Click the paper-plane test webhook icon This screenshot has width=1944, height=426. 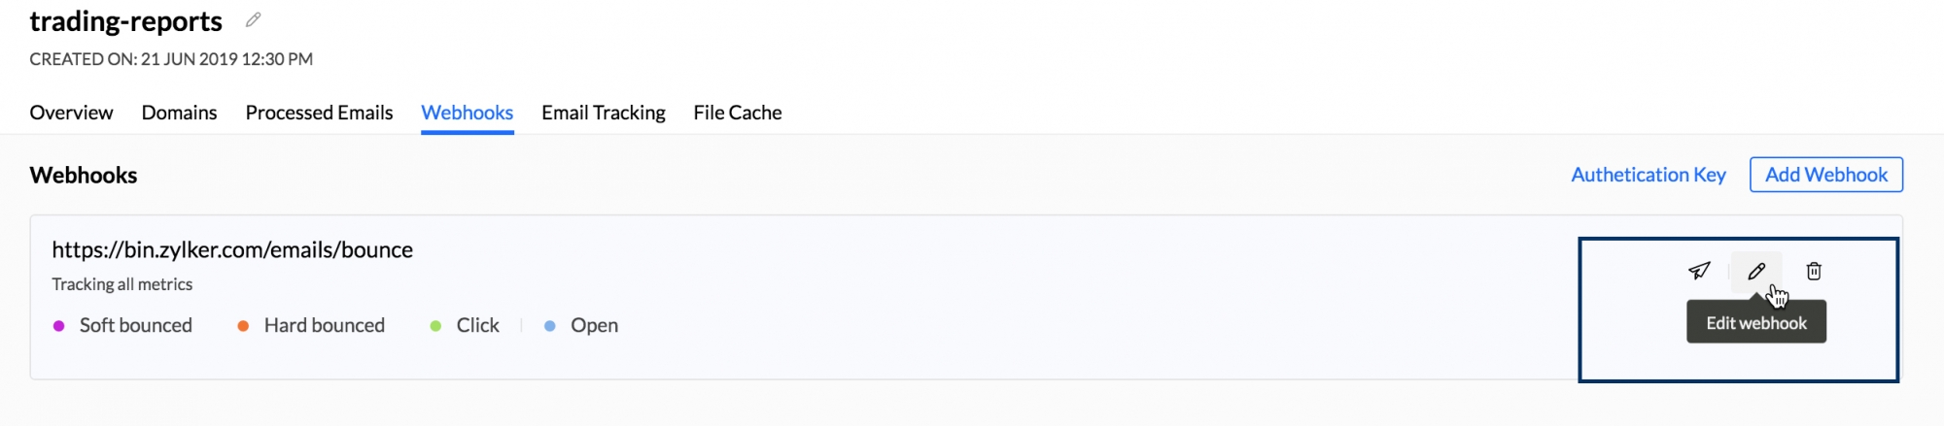pos(1698,271)
